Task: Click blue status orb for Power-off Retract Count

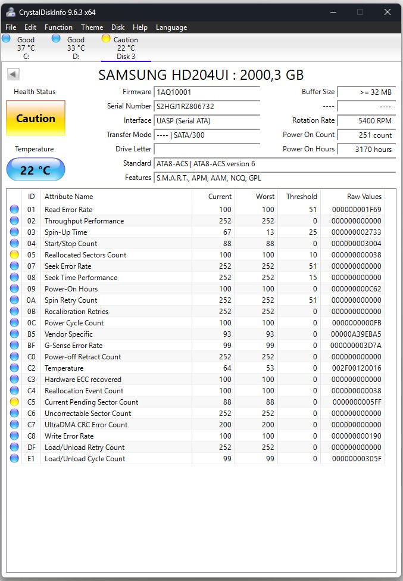Action: point(14,356)
